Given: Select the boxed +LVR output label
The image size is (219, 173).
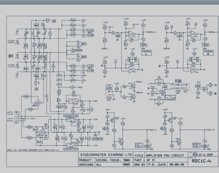Looking at the screenshot, I should [91, 35].
